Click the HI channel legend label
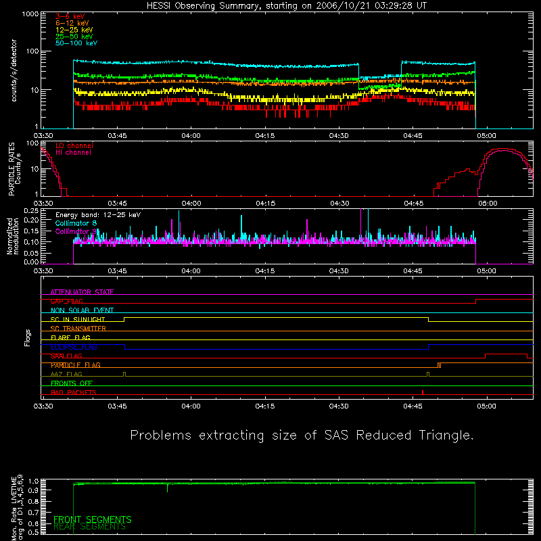541x541 pixels. (x=73, y=153)
